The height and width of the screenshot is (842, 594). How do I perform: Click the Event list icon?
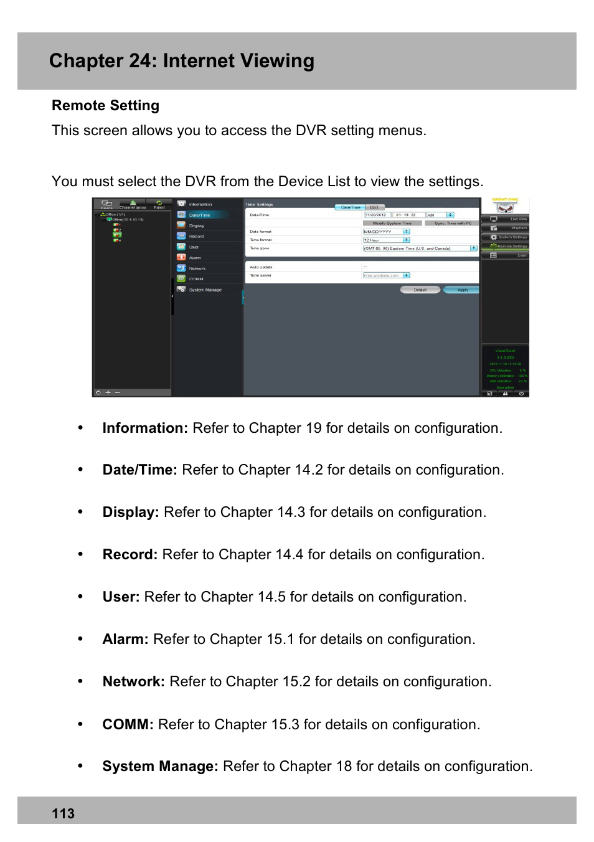tap(494, 255)
